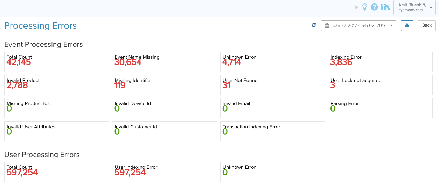Click the Event Processing Errors heading
Image resolution: width=439 pixels, height=195 pixels.
[43, 45]
